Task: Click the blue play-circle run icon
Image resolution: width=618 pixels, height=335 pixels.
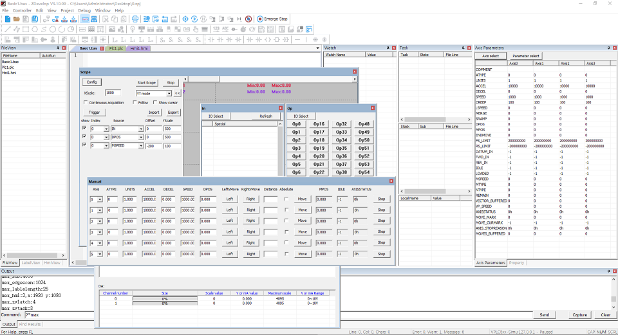Action: tap(194, 19)
